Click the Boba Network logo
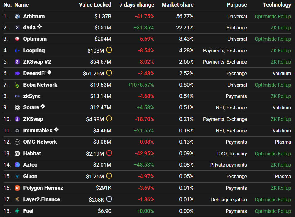The image size is (295, 217). [x=16, y=85]
